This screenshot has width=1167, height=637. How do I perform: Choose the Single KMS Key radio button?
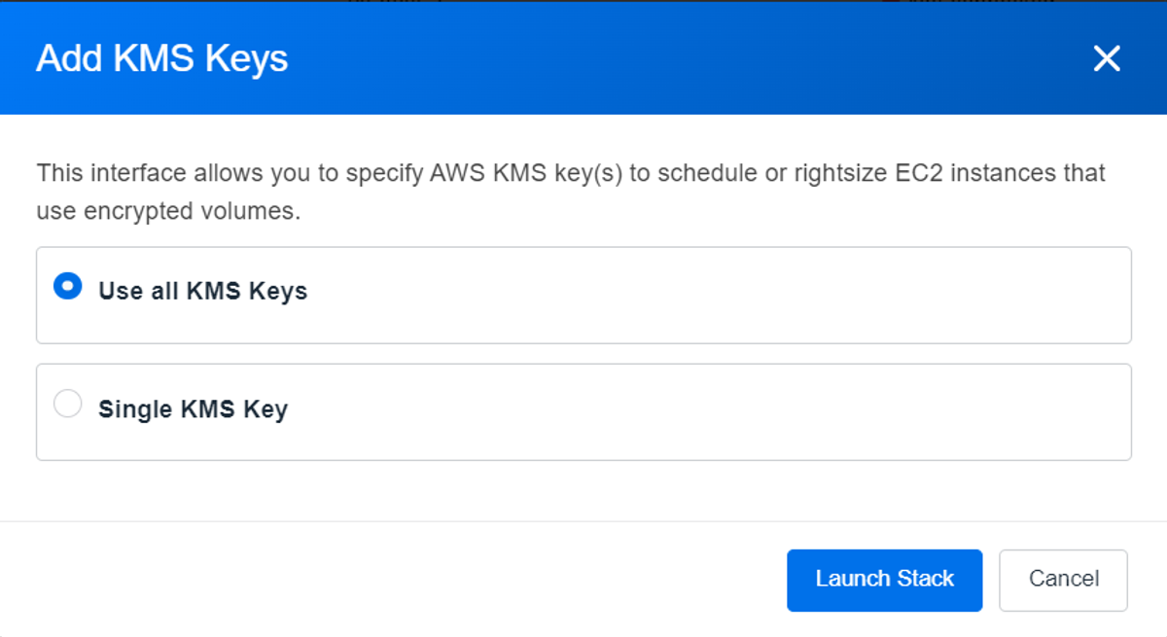pos(67,404)
